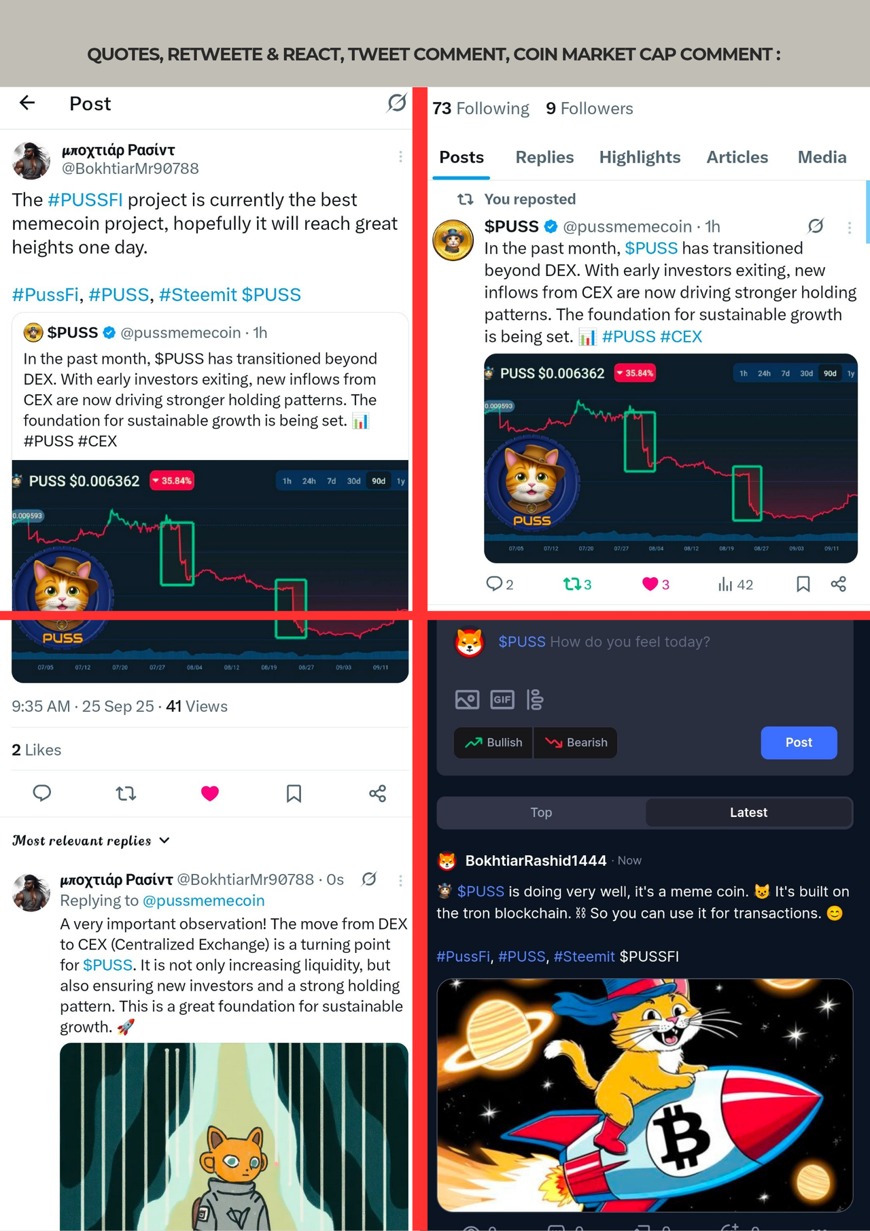Open more options on reposted $PUSS post
This screenshot has height=1231, width=870.
[x=849, y=228]
